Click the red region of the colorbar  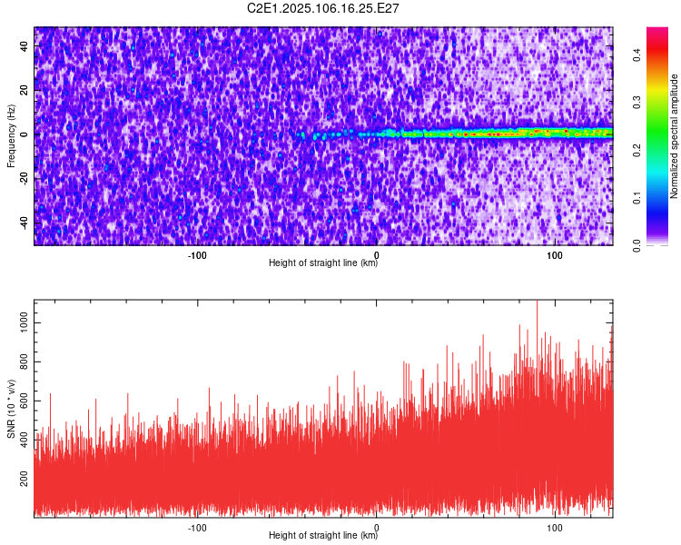point(657,49)
